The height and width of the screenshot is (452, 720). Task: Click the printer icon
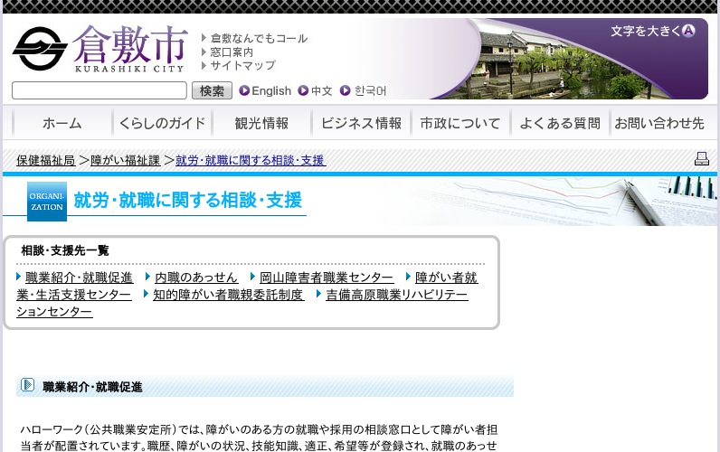[701, 160]
